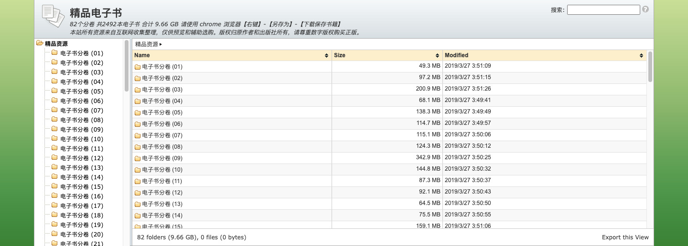Click list folder icon for 电子书分卷 (05)
The height and width of the screenshot is (246, 688).
click(138, 113)
